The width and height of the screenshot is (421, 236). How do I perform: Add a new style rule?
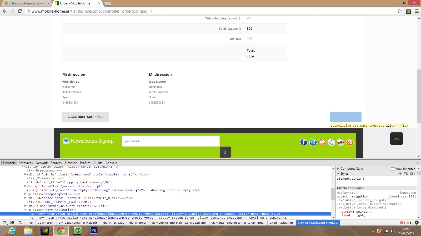tap(400, 174)
